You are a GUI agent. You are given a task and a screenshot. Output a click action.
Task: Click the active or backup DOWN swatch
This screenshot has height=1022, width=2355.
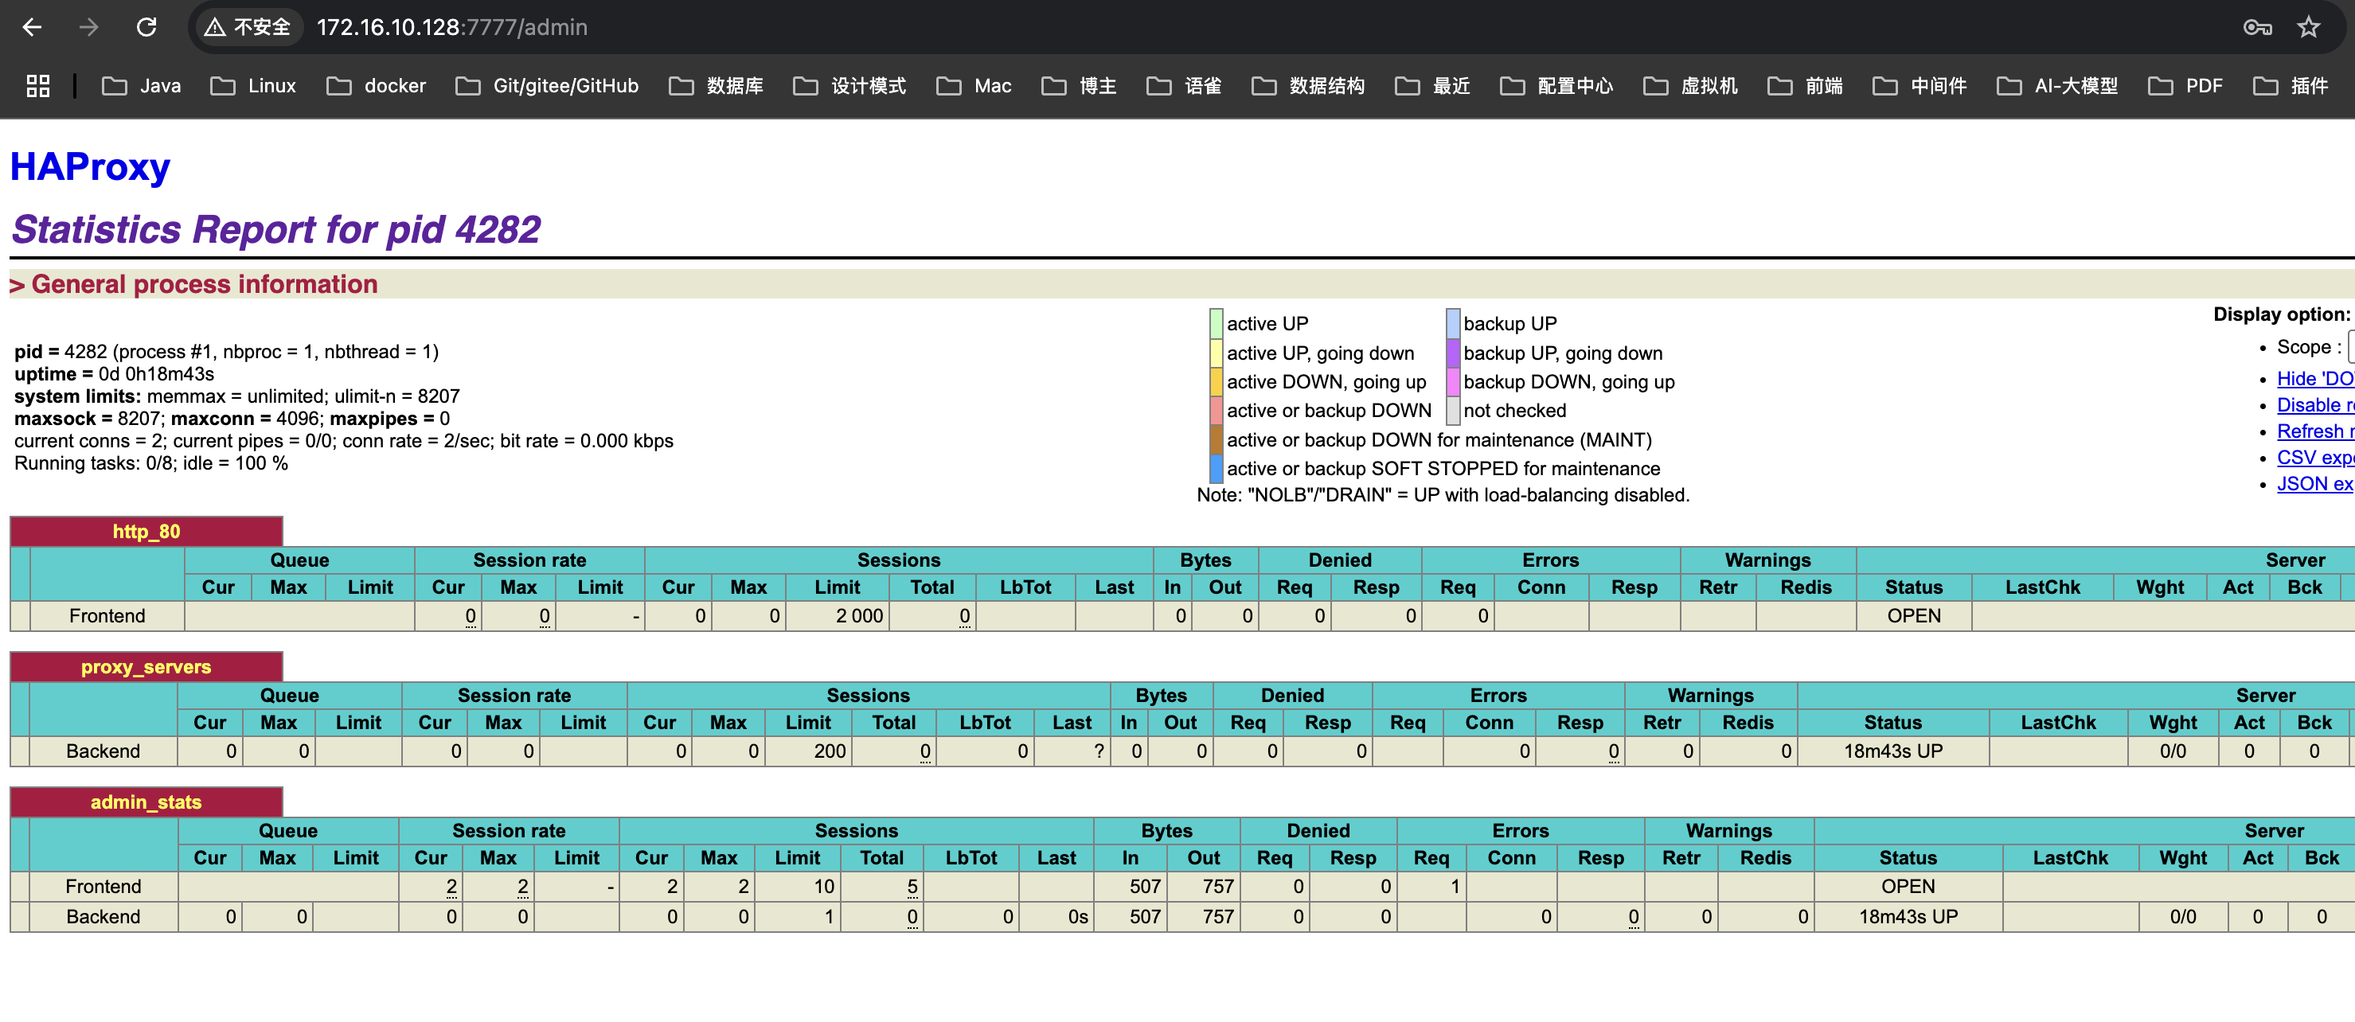1216,411
